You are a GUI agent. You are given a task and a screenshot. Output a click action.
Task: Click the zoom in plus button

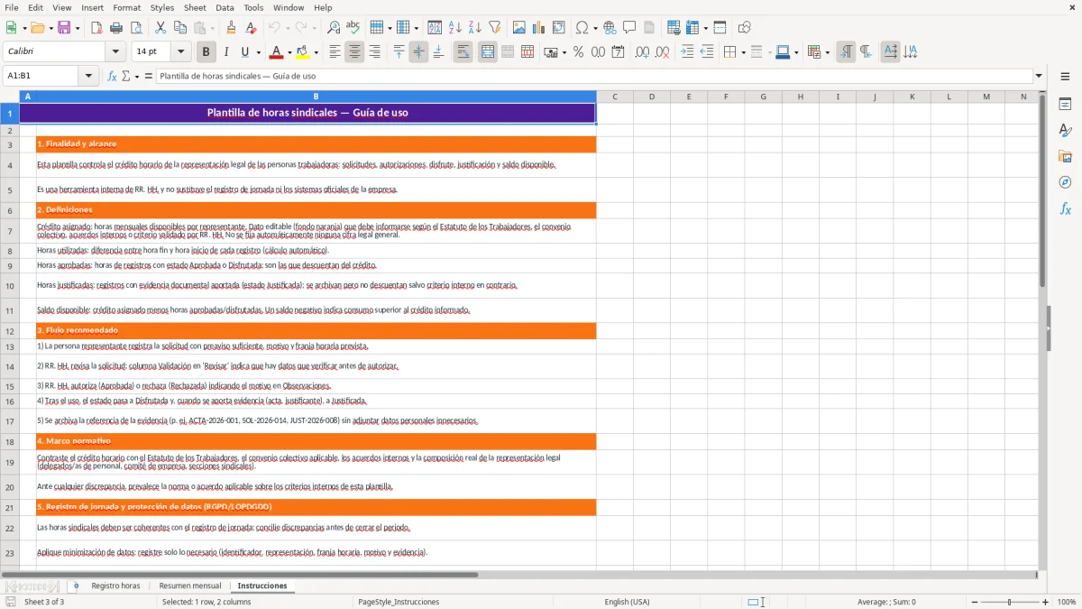(1045, 602)
